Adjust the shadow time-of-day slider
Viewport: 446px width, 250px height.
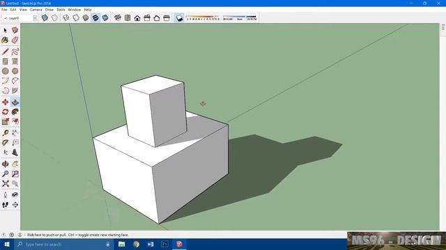(240, 18)
